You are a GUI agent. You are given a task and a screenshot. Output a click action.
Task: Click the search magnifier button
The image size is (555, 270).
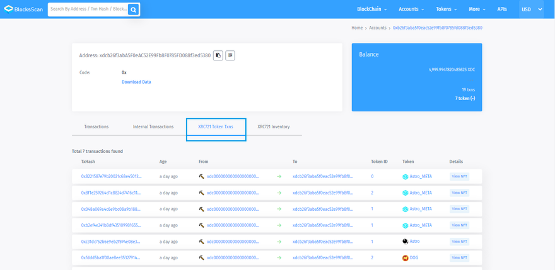click(133, 9)
